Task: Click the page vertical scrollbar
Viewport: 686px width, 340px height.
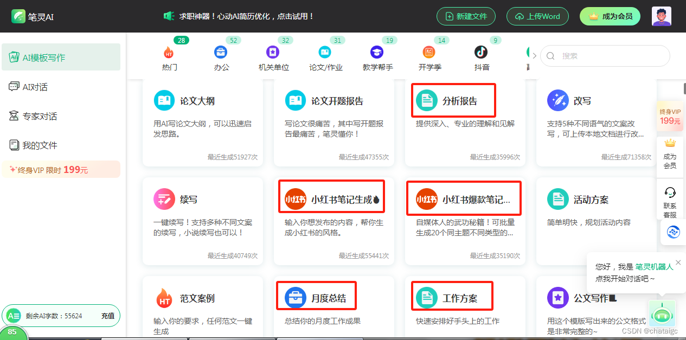Action: pyautogui.click(x=684, y=88)
